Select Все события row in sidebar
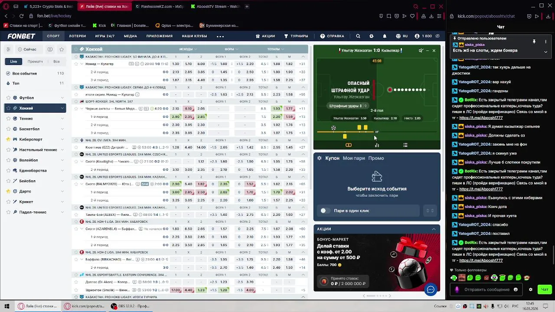555x312 pixels. (x=35, y=74)
